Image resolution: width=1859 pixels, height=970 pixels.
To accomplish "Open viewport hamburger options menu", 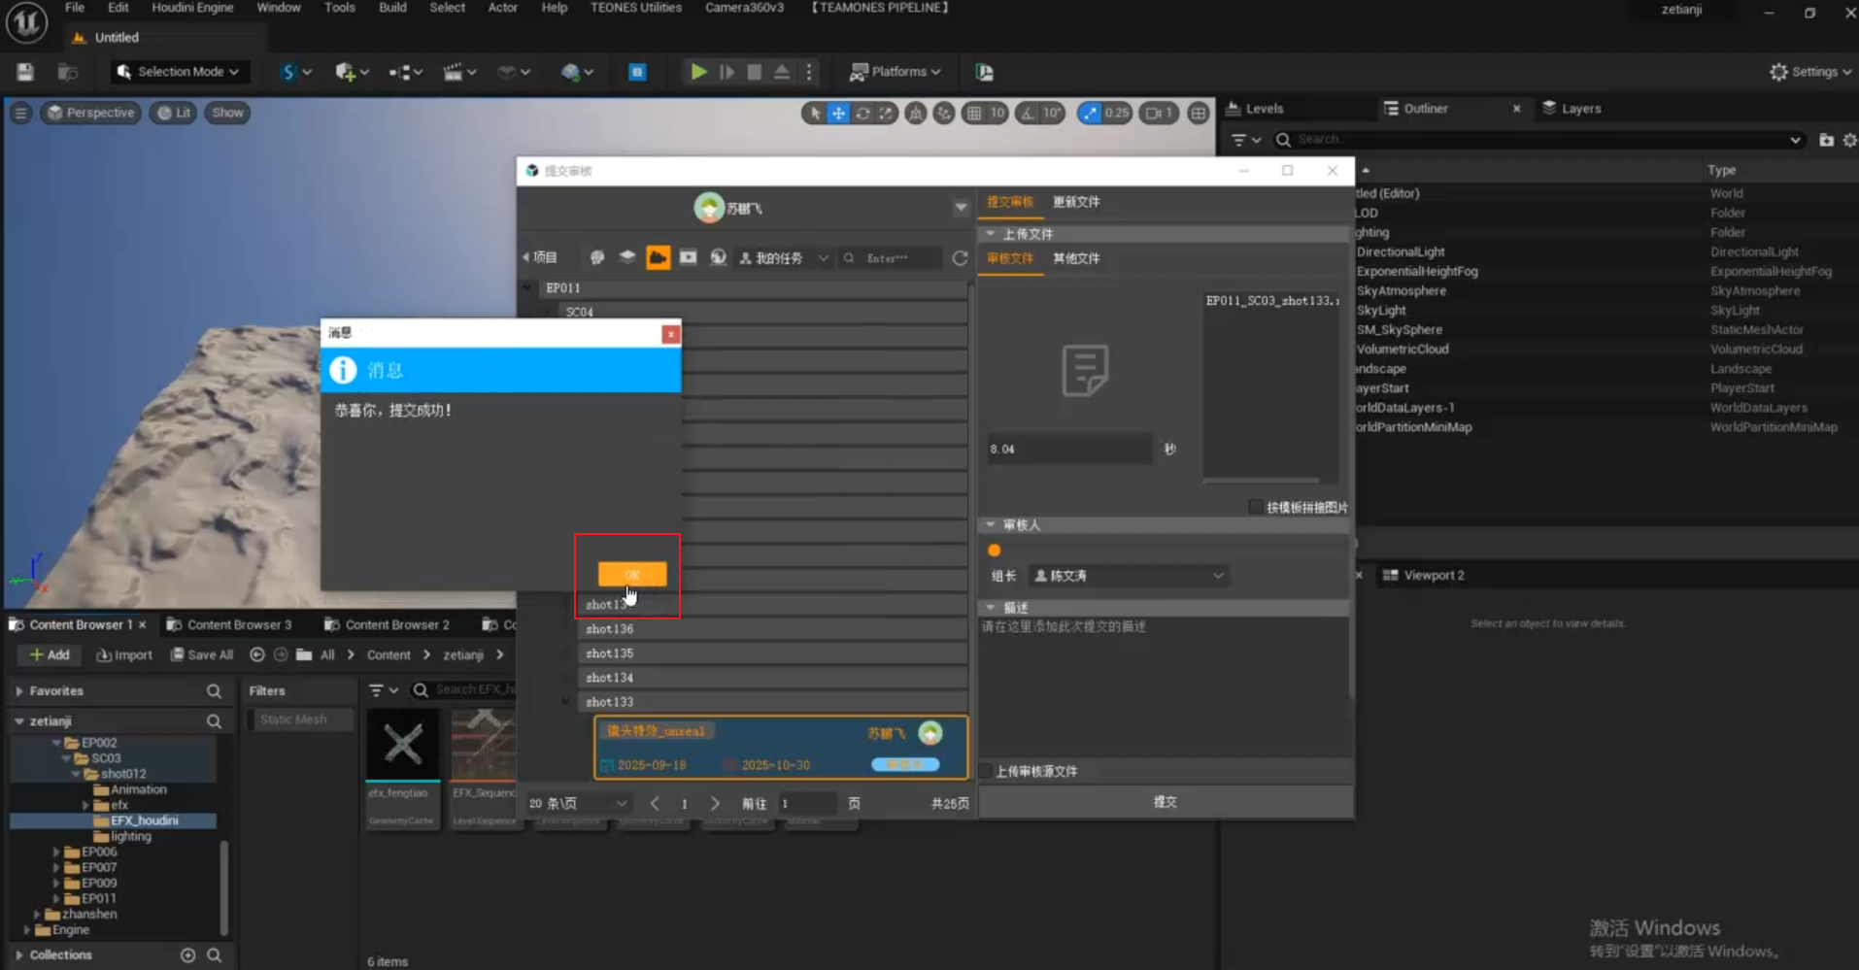I will (x=20, y=113).
